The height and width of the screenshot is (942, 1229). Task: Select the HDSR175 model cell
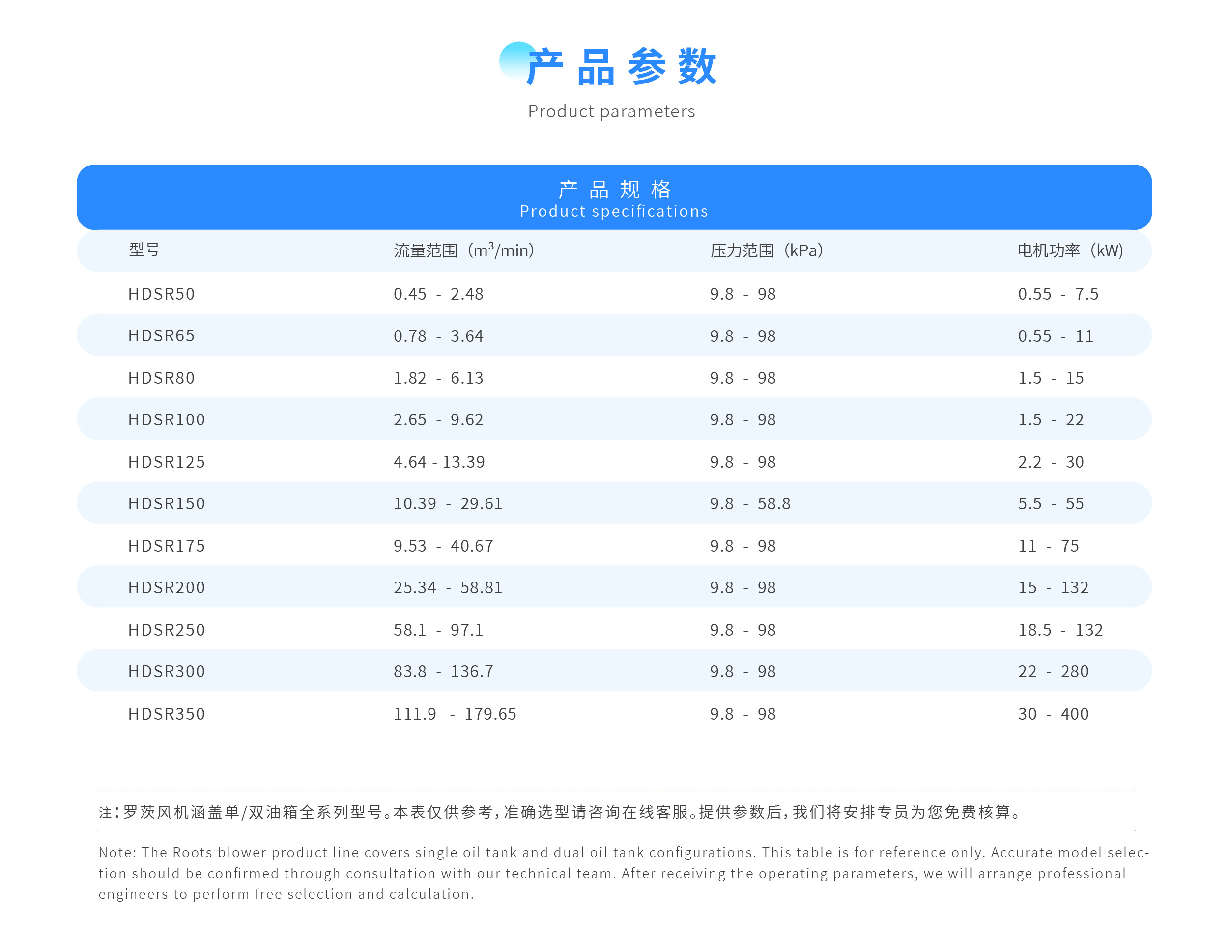pyautogui.click(x=167, y=546)
